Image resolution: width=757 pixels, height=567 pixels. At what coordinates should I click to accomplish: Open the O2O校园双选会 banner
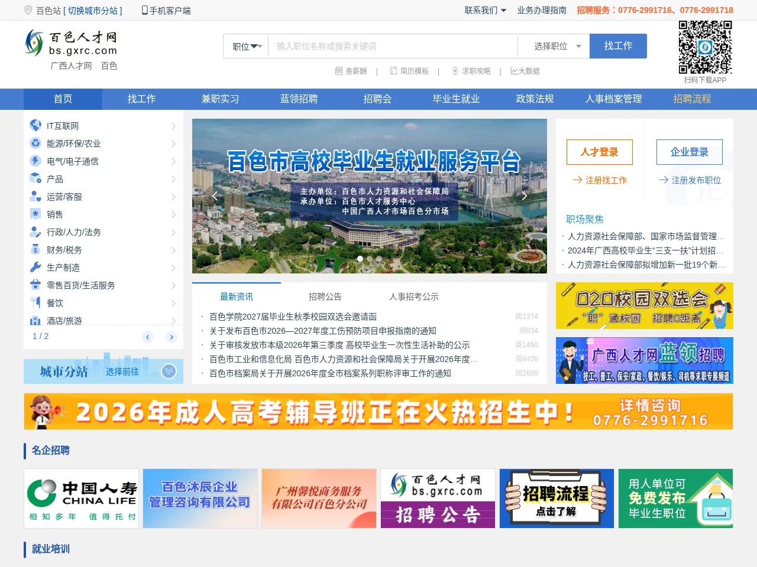tap(645, 305)
